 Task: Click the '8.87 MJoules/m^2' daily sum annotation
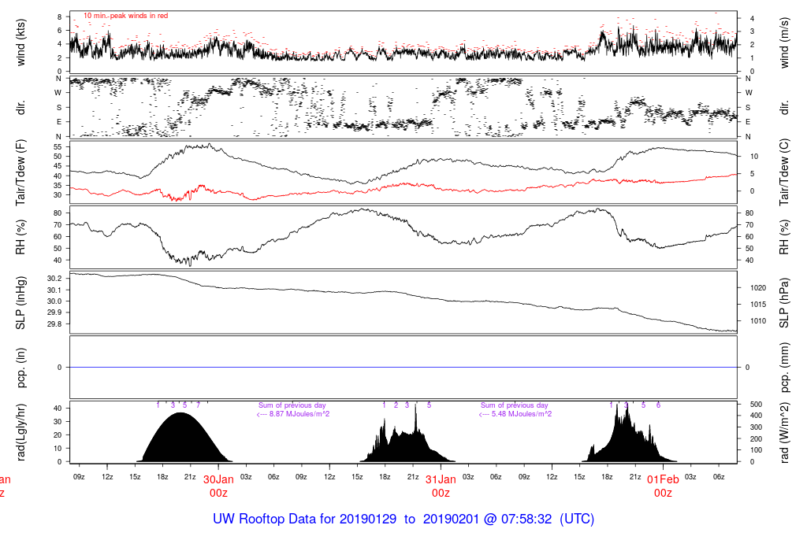pyautogui.click(x=293, y=414)
